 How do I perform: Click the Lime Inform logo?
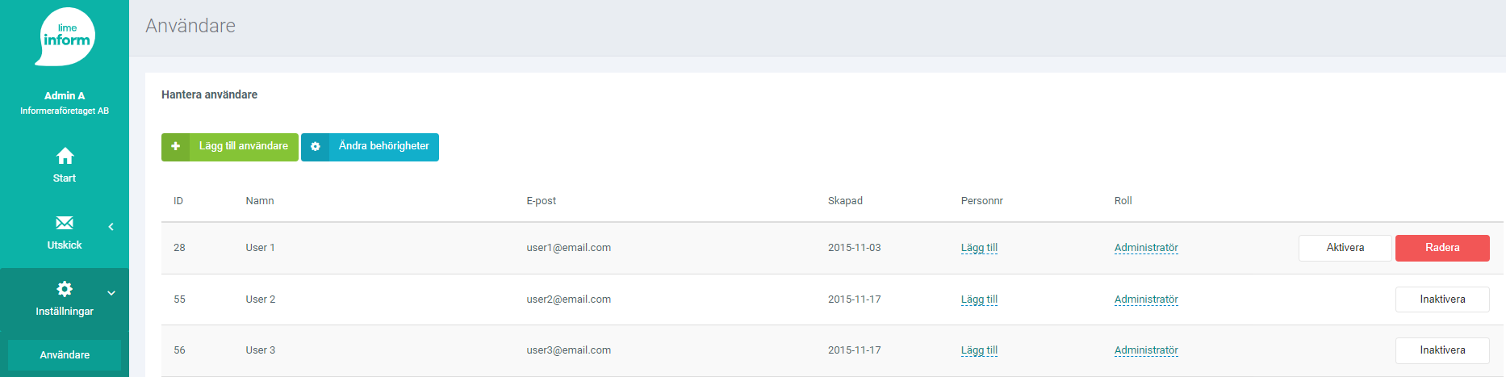point(65,36)
